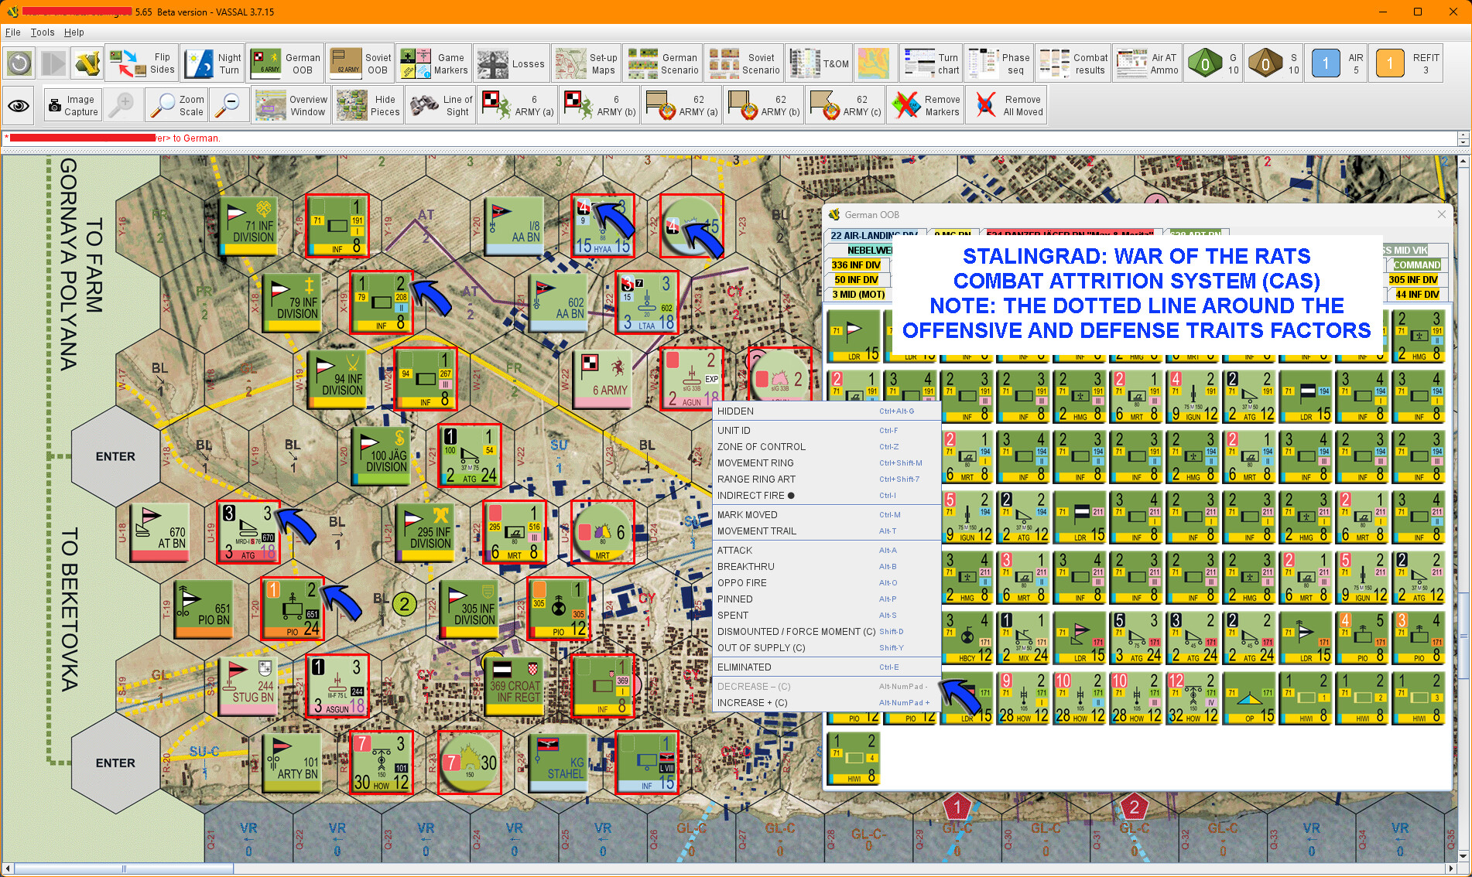Open the Soviet OOB window
Viewport: 1472px width, 877px height.
(x=361, y=63)
